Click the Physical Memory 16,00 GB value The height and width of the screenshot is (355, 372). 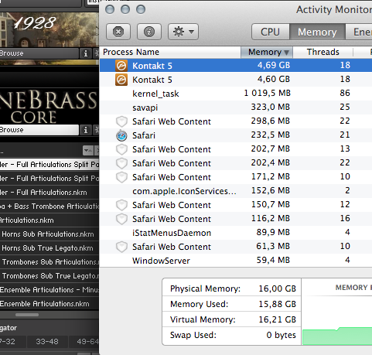pos(277,288)
